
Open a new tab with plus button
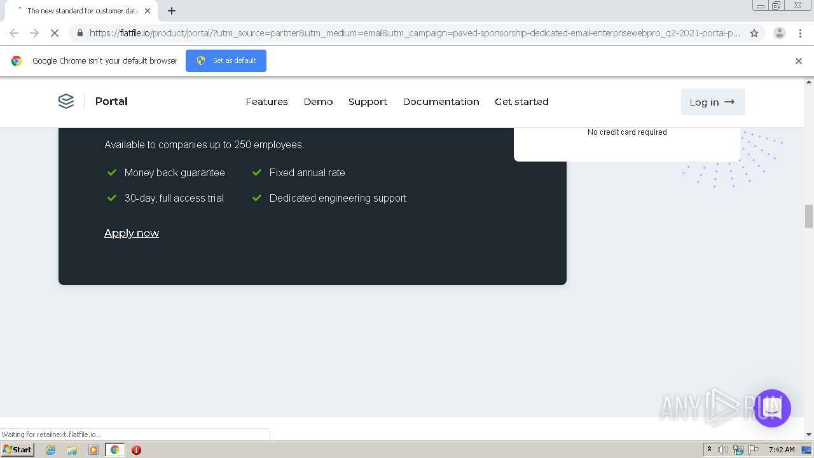point(172,11)
